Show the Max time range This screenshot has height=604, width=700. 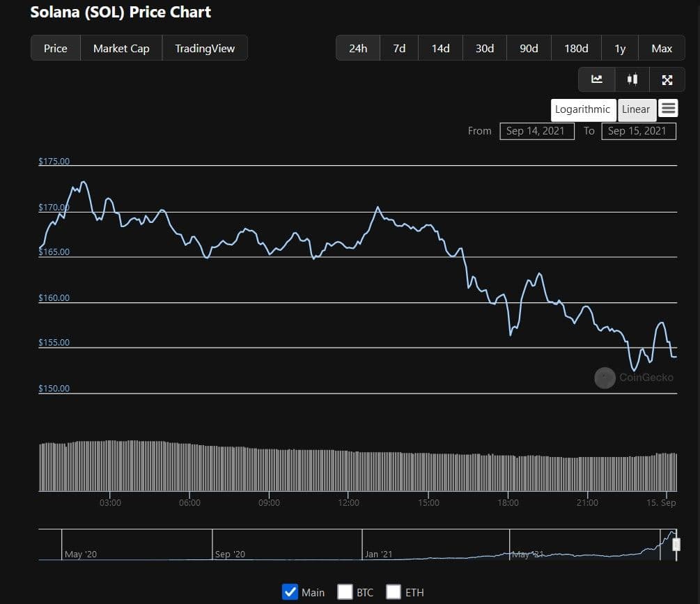click(662, 48)
